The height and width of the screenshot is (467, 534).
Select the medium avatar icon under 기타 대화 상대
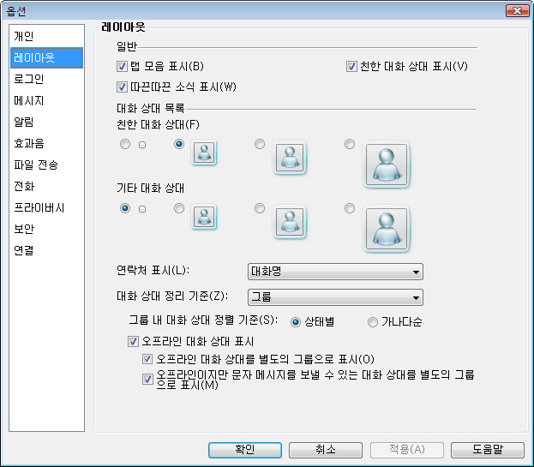pyautogui.click(x=290, y=222)
